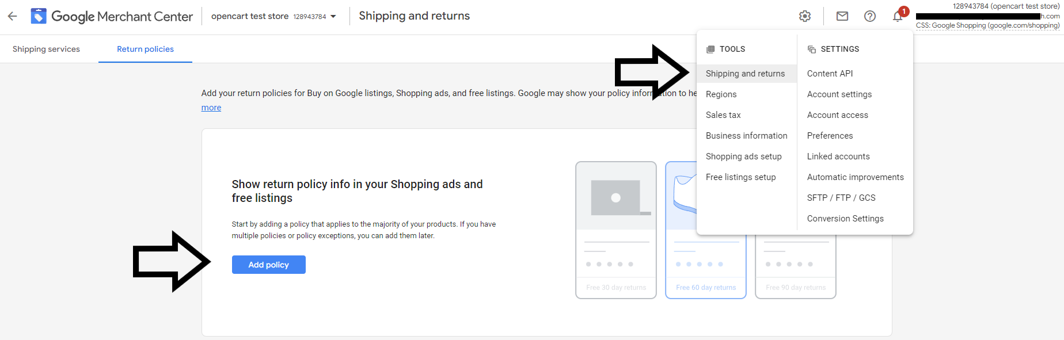Switch to the Shipping services tab

point(46,49)
